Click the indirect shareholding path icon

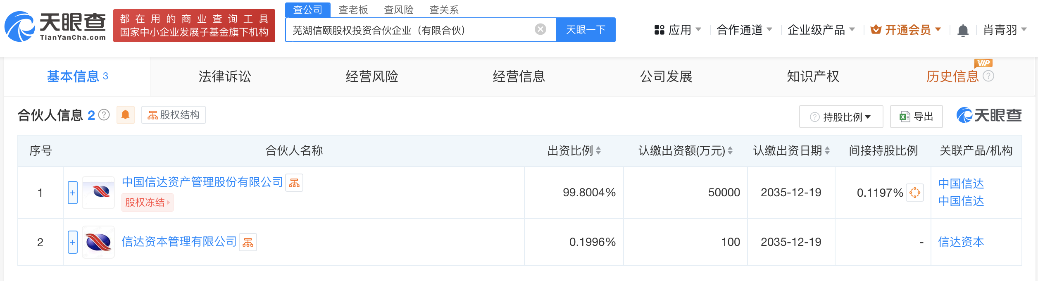pos(914,193)
